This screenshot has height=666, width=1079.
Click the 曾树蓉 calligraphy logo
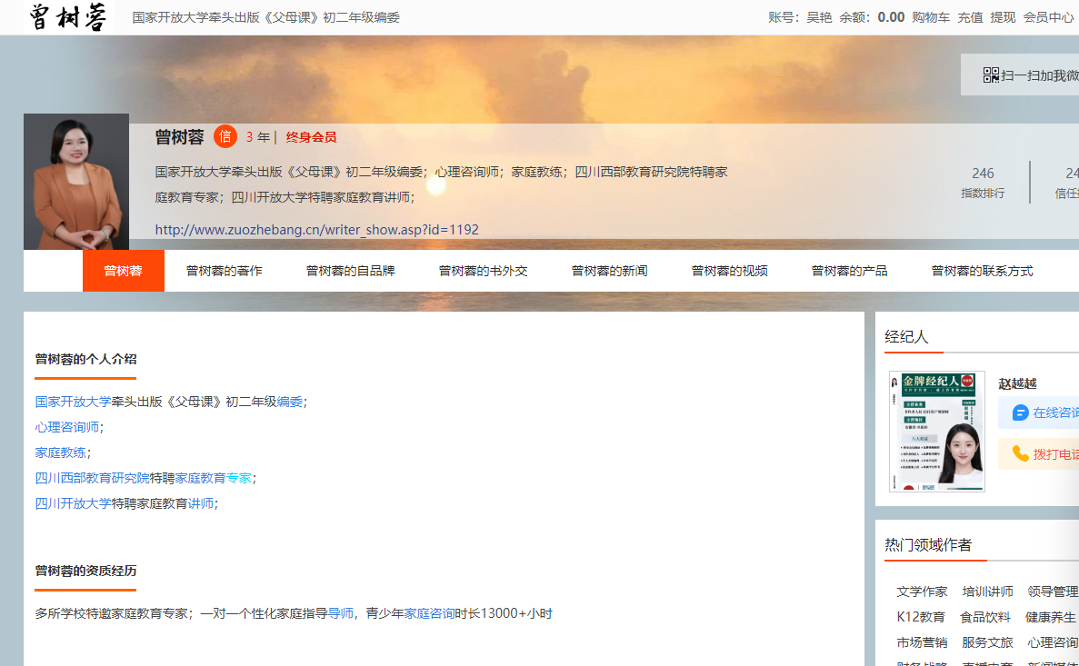click(68, 17)
